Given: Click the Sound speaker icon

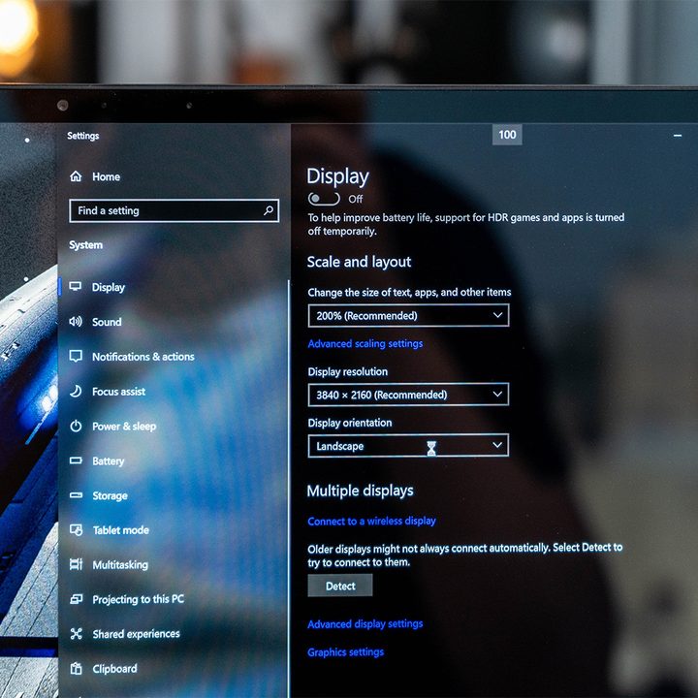Looking at the screenshot, I should pyautogui.click(x=76, y=321).
